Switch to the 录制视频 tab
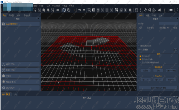Viewport: 179px width, 110px height. click(x=27, y=16)
